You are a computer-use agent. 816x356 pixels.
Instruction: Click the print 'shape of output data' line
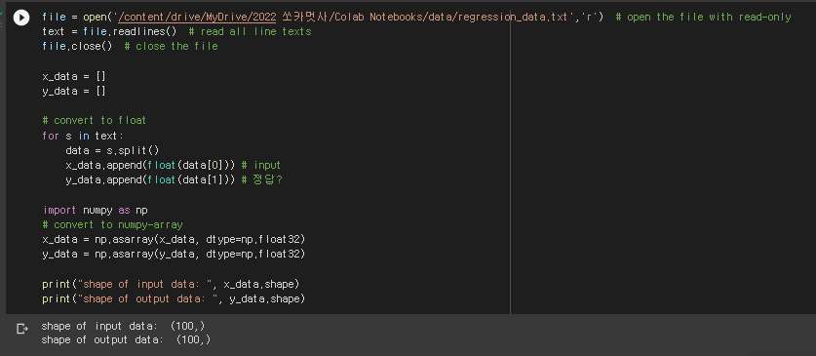pyautogui.click(x=174, y=299)
